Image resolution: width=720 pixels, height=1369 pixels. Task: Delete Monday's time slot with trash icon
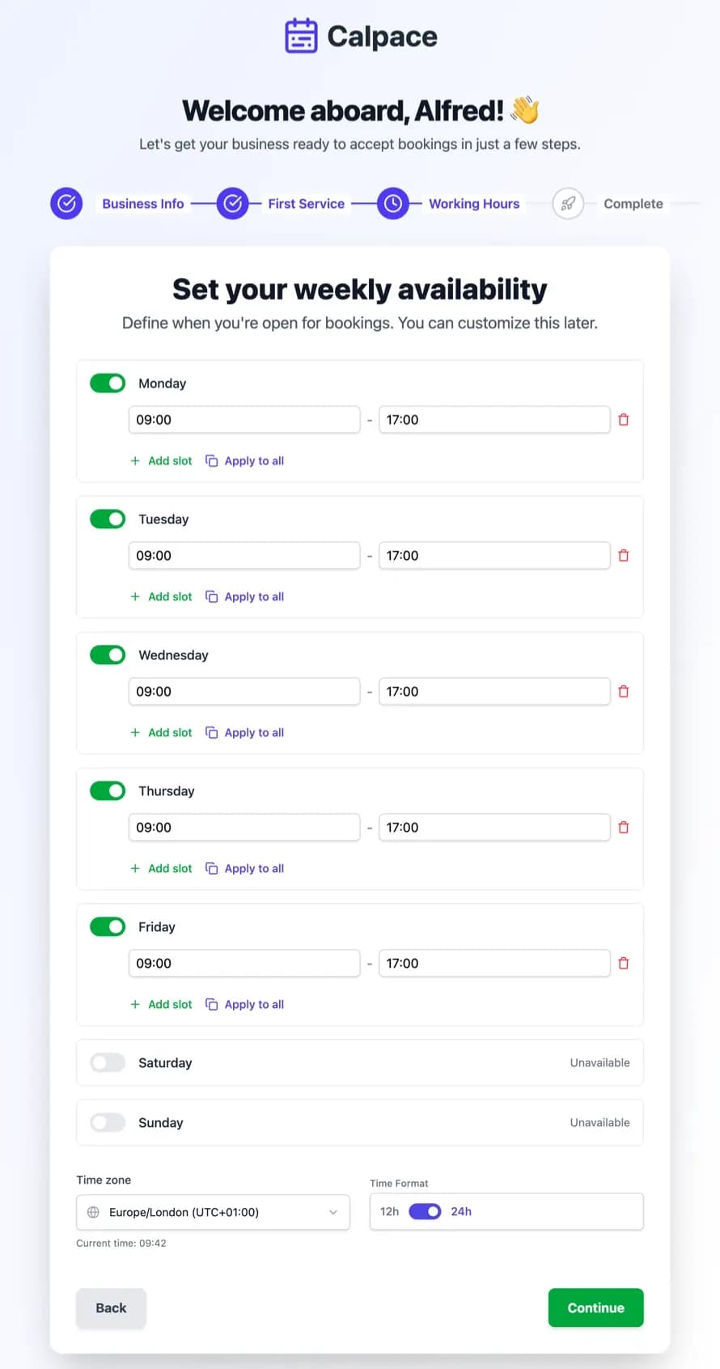coord(624,420)
